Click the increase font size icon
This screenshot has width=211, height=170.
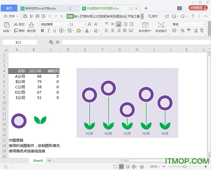[90, 24]
